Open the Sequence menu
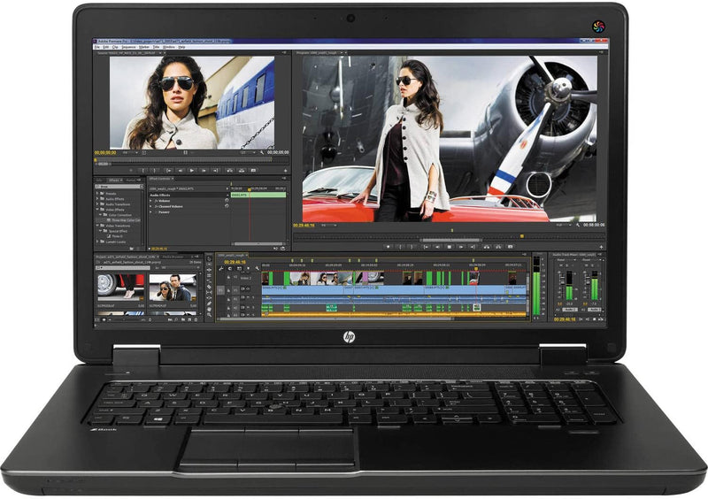The width and height of the screenshot is (708, 499). click(x=128, y=48)
